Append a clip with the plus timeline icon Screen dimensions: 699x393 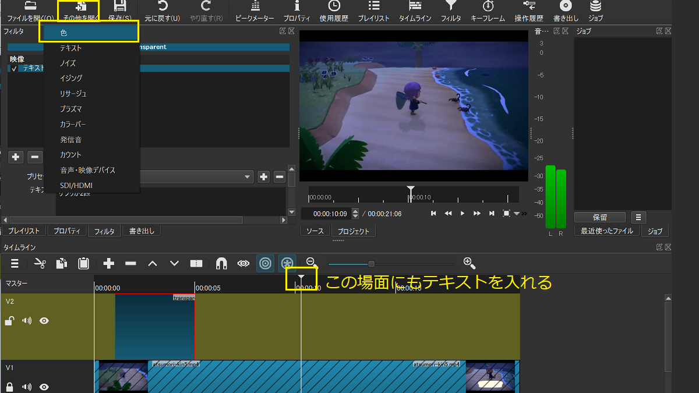[108, 263]
